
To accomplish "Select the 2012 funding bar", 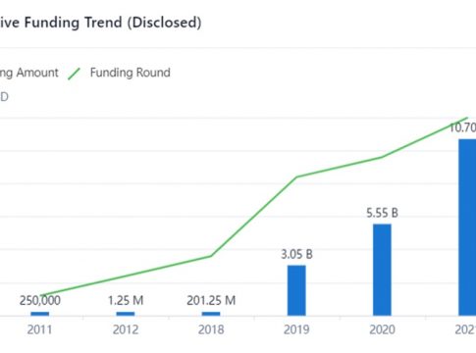I will pyautogui.click(x=126, y=314).
